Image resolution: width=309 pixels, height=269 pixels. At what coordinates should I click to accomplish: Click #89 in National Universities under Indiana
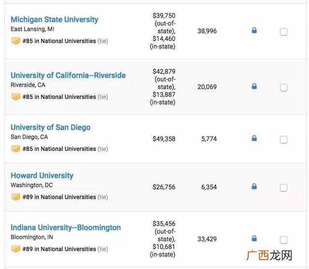(59, 249)
